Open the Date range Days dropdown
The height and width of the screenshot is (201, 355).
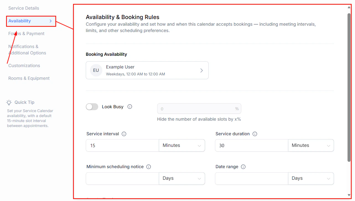coord(310,178)
